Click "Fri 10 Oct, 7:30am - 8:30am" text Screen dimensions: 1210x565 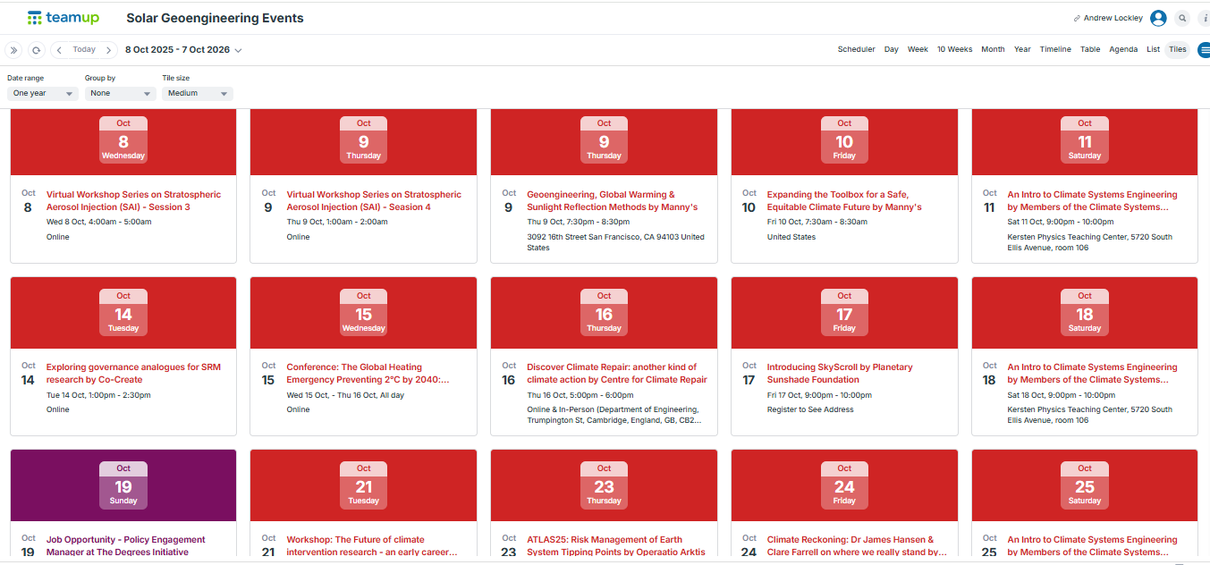817,222
